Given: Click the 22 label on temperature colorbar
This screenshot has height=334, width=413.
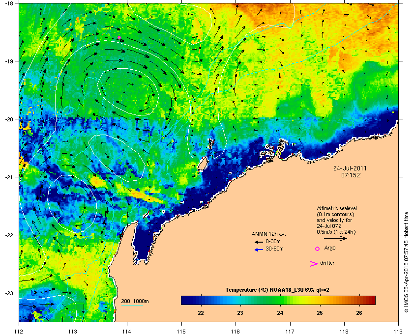Looking at the screenshot, I should (x=201, y=313).
